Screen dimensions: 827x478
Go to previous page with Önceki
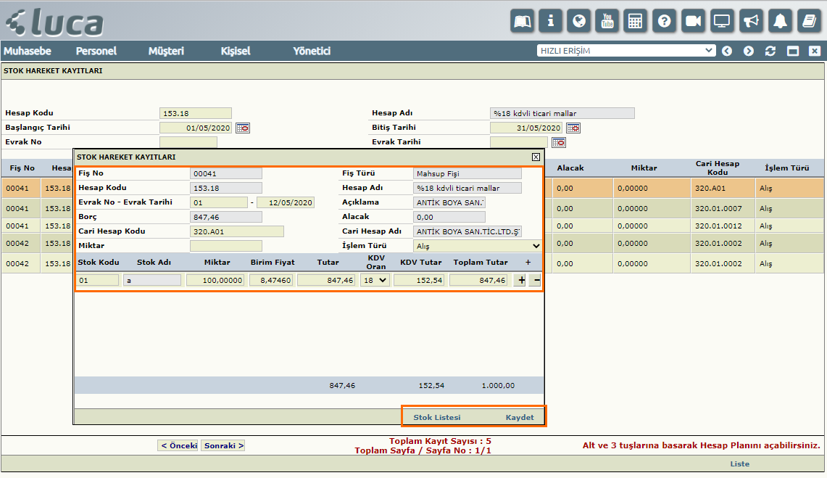click(x=178, y=446)
